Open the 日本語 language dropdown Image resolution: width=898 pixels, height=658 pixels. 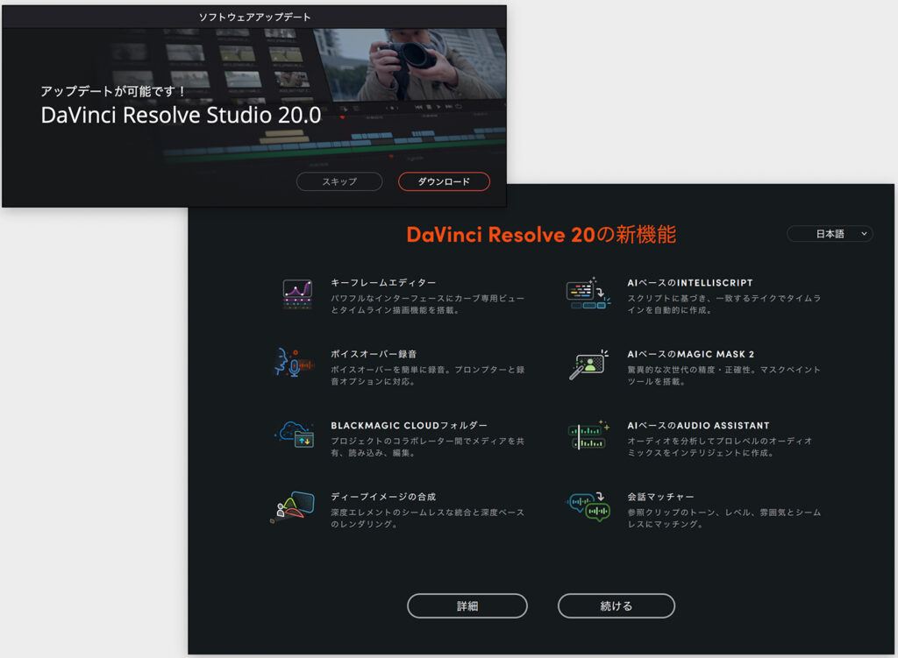point(830,233)
